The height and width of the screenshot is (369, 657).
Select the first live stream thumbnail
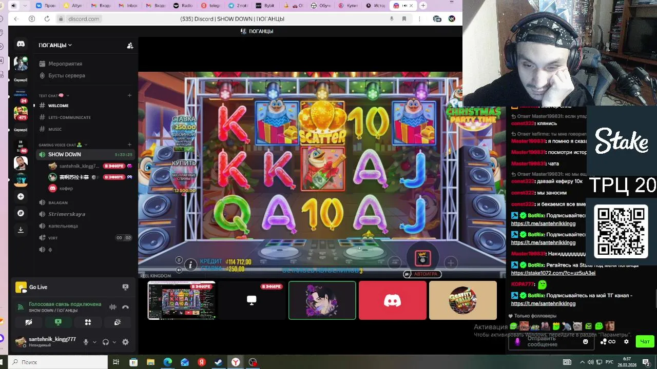182,300
